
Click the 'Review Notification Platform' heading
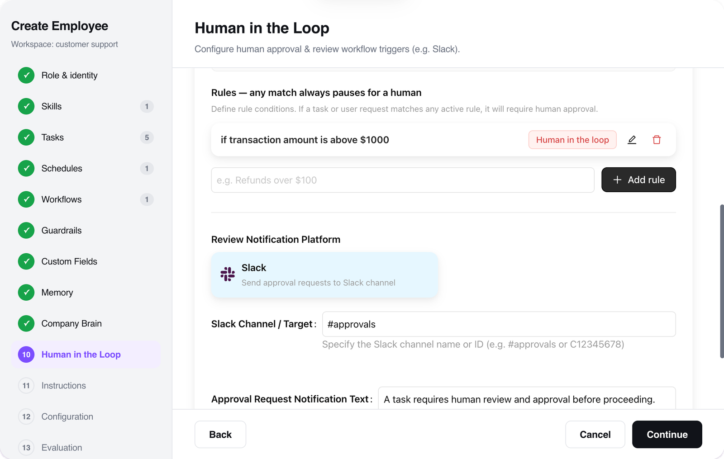[x=276, y=240]
